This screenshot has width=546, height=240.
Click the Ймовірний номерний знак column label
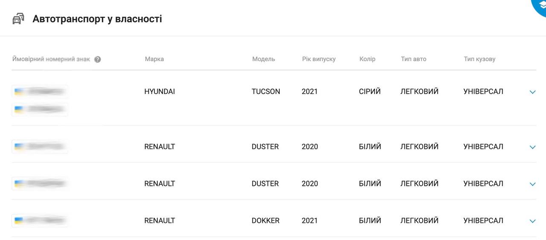pyautogui.click(x=51, y=59)
